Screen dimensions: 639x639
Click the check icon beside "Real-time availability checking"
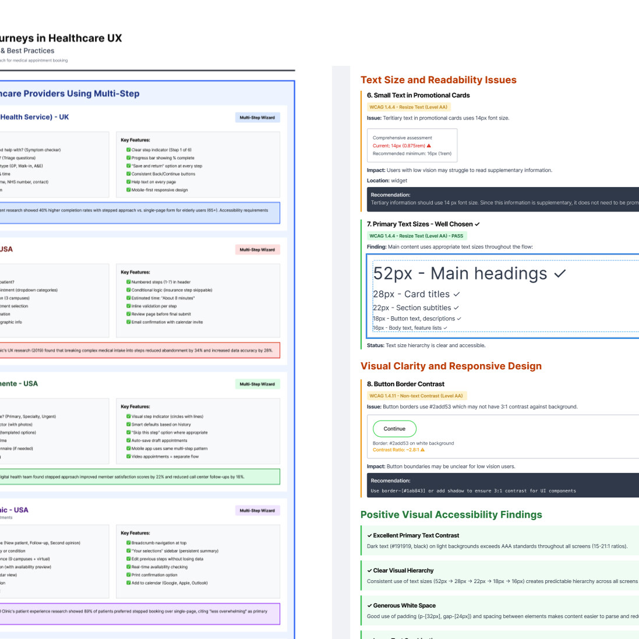pos(128,567)
